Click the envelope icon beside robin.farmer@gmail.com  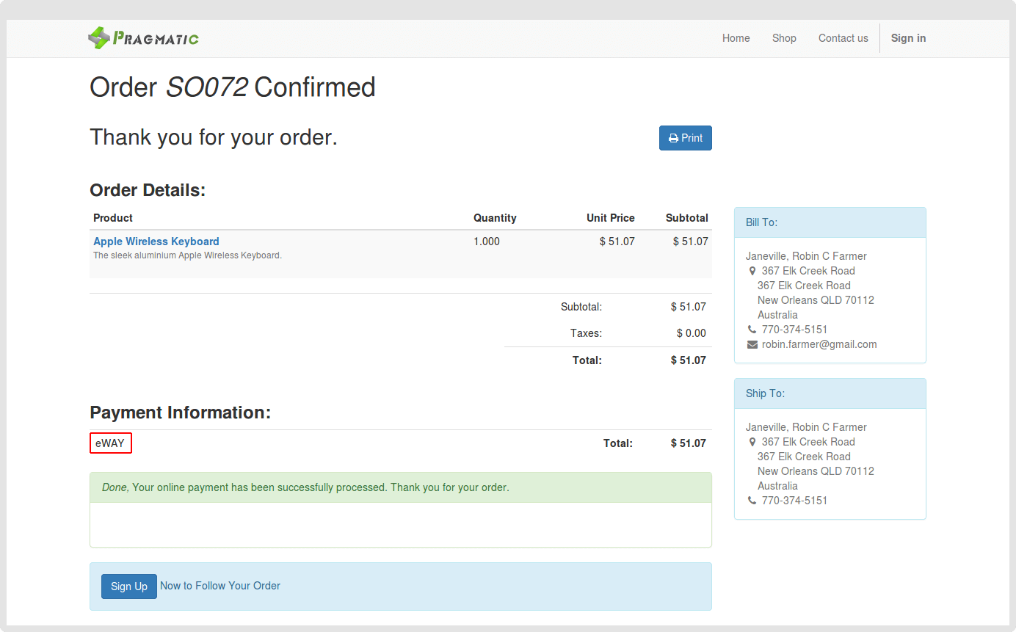(752, 344)
